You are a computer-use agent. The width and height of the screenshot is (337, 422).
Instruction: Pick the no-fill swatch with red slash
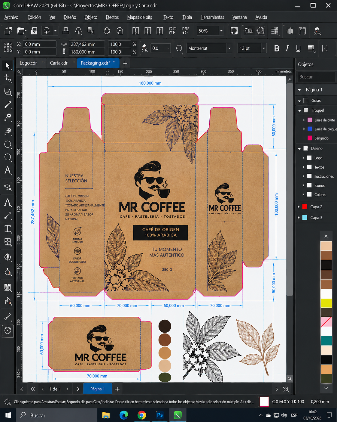326,322
